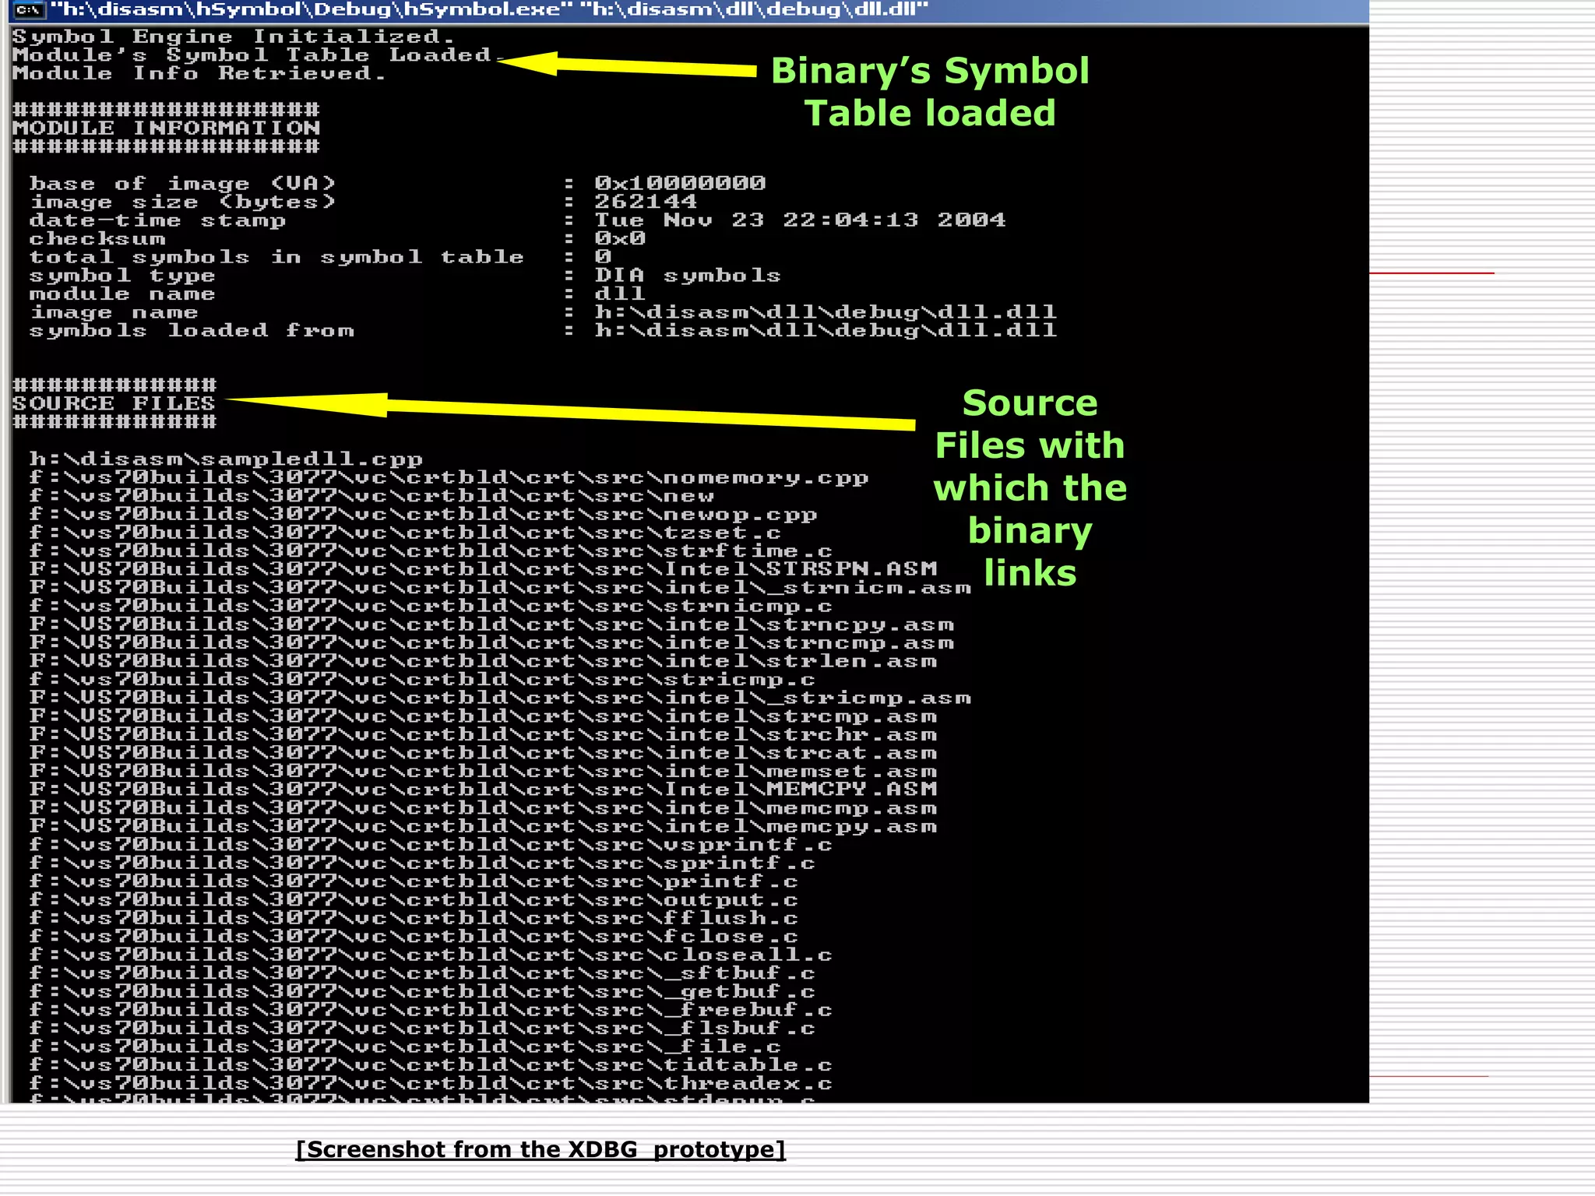
Task: Click the image name path value
Action: (826, 312)
